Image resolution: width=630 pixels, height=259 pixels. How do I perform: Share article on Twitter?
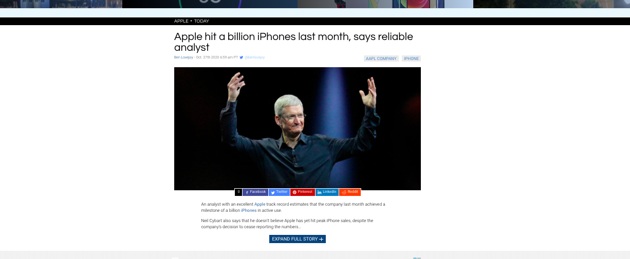[279, 192]
